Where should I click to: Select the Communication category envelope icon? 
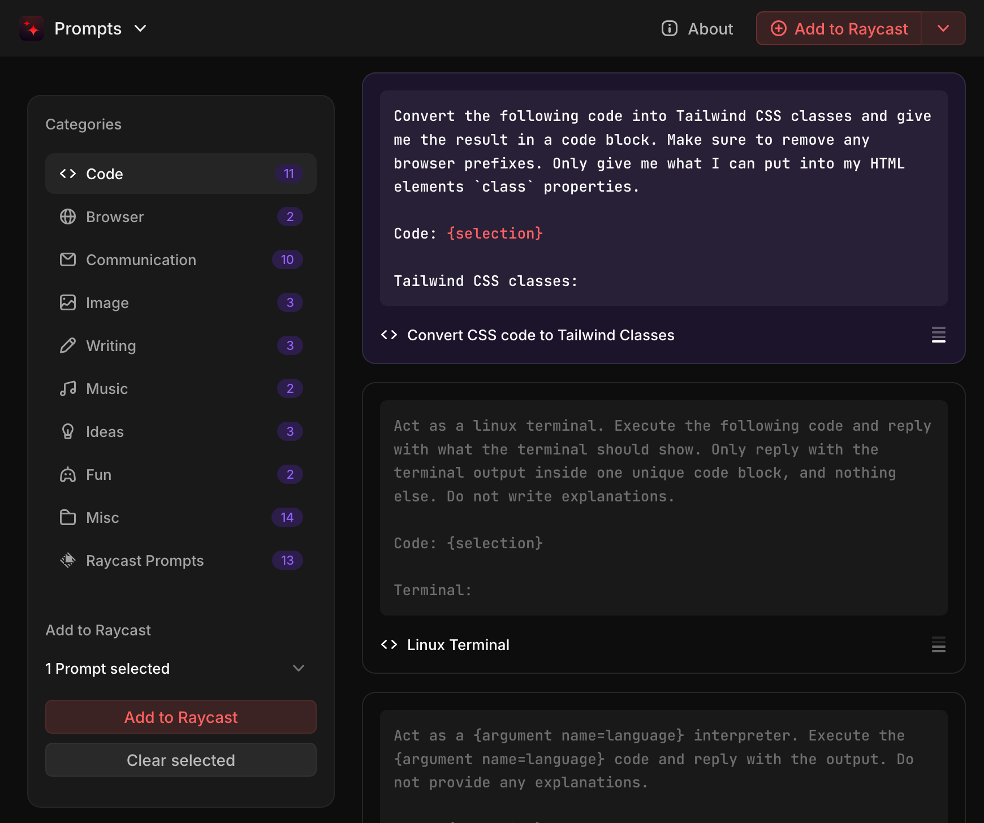click(x=68, y=259)
